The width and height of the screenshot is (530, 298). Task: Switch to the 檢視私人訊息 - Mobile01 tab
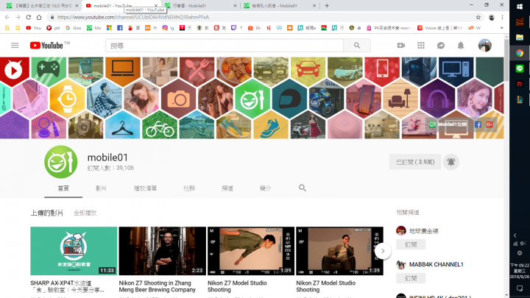tap(280, 5)
